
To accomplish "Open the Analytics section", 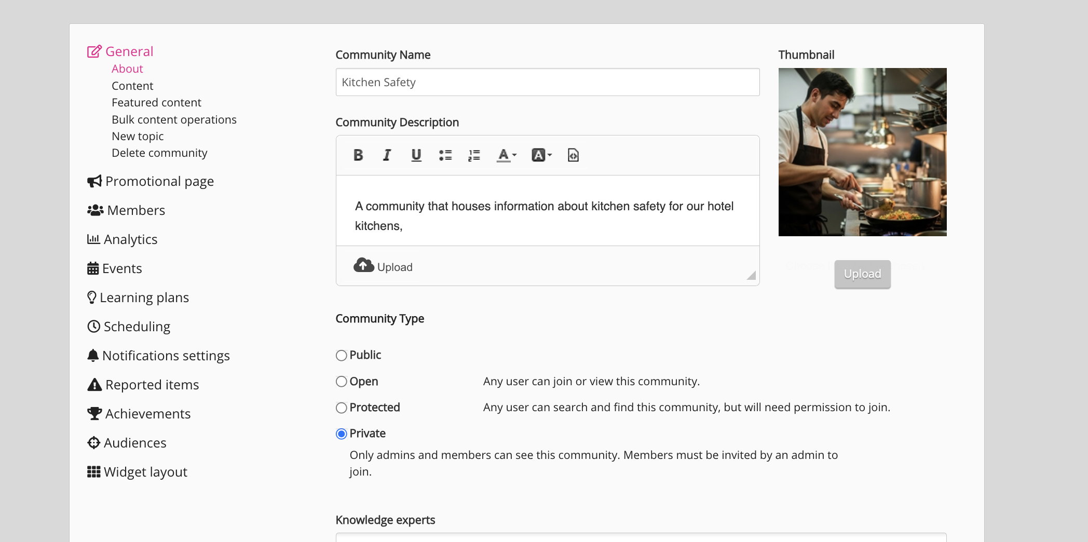I will [130, 239].
